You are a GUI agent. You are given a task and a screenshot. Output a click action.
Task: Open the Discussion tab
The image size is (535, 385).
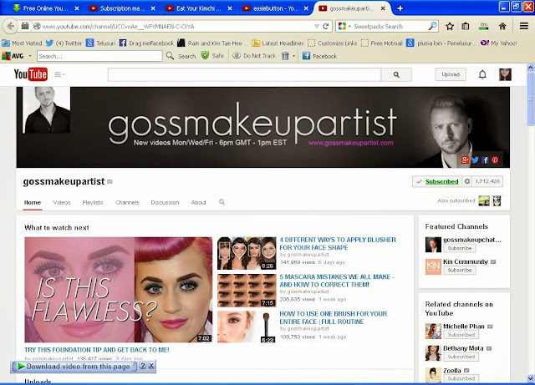point(165,202)
